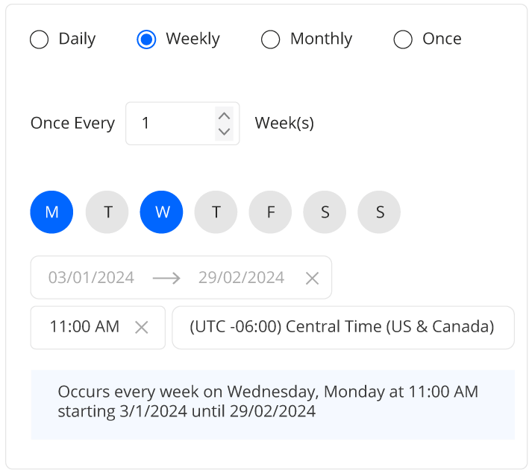This screenshot has width=532, height=473.
Task: Click the end date 29/02/2024
Action: pyautogui.click(x=241, y=278)
